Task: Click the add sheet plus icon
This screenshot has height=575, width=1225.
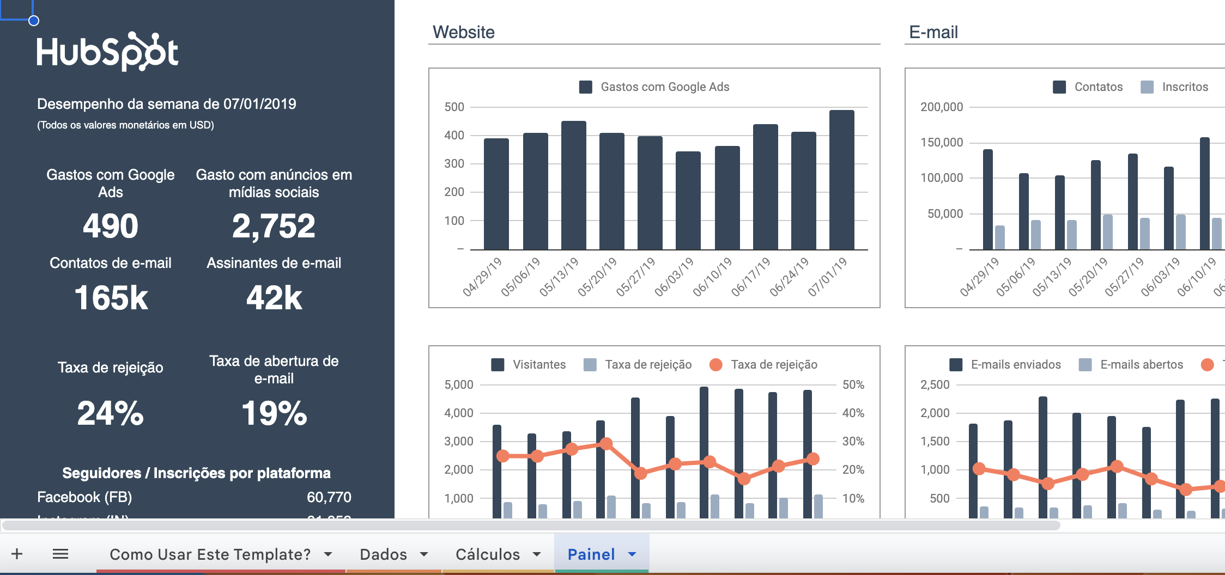Action: [18, 554]
